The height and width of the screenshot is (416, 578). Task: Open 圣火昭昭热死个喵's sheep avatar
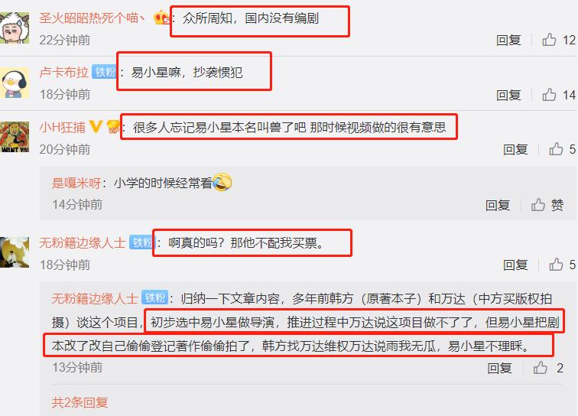15,28
